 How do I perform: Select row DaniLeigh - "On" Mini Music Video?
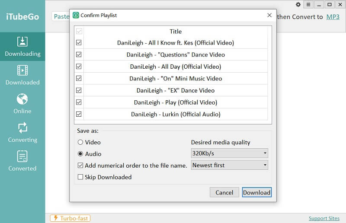(176, 78)
